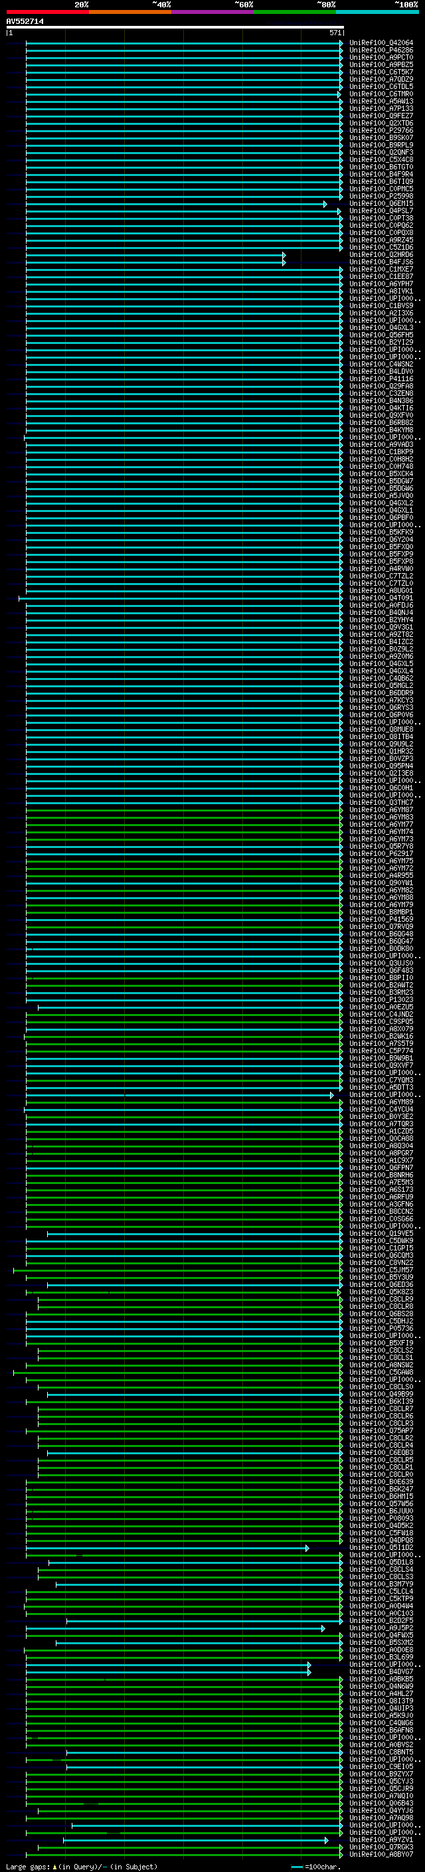Click hit UniRef100_A4R955

(381, 876)
